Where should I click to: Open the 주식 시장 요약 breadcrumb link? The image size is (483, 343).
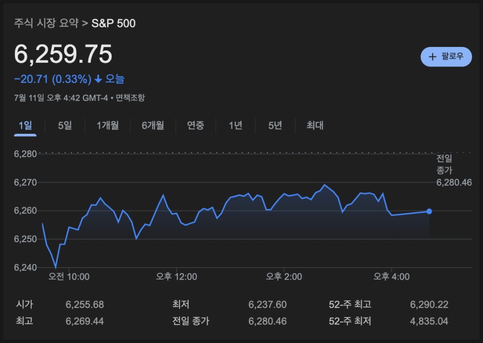point(46,23)
